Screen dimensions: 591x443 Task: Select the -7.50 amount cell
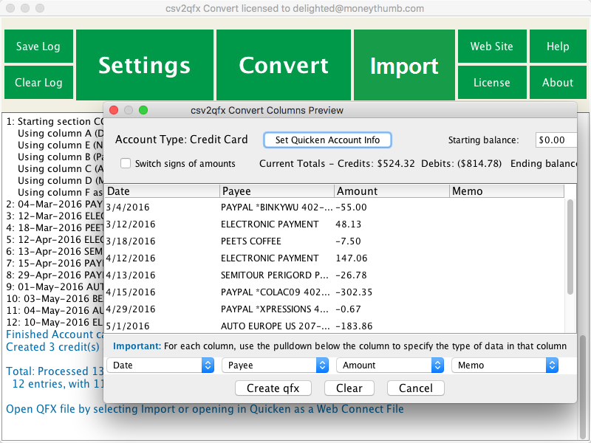click(x=392, y=241)
